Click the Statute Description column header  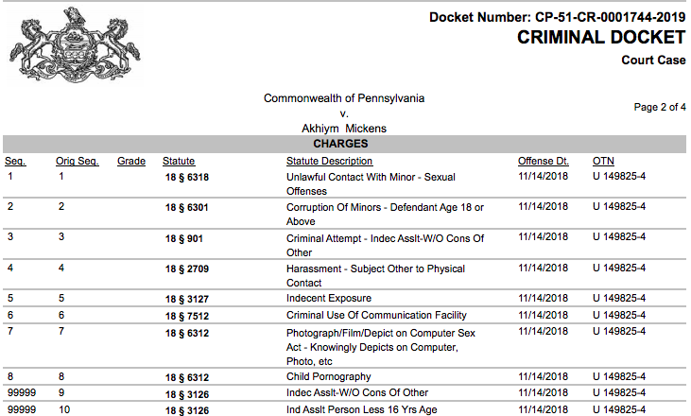(329, 162)
